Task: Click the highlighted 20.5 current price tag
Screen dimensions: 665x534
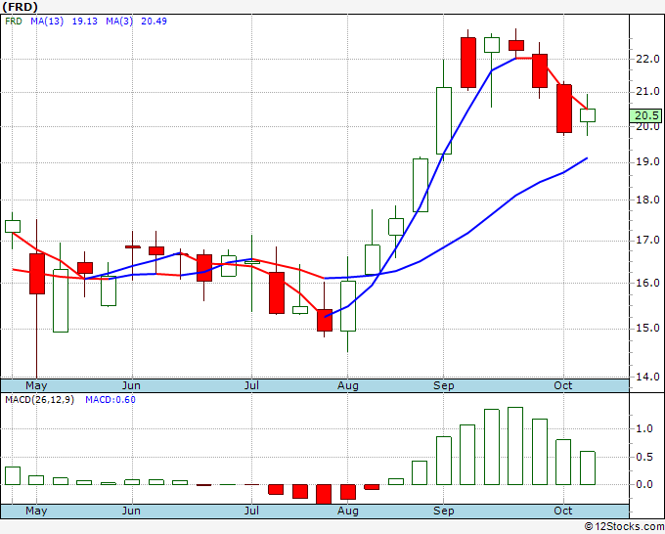Action: pos(645,115)
